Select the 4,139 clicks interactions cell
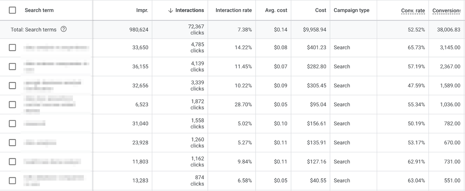465x191 pixels. (x=197, y=66)
